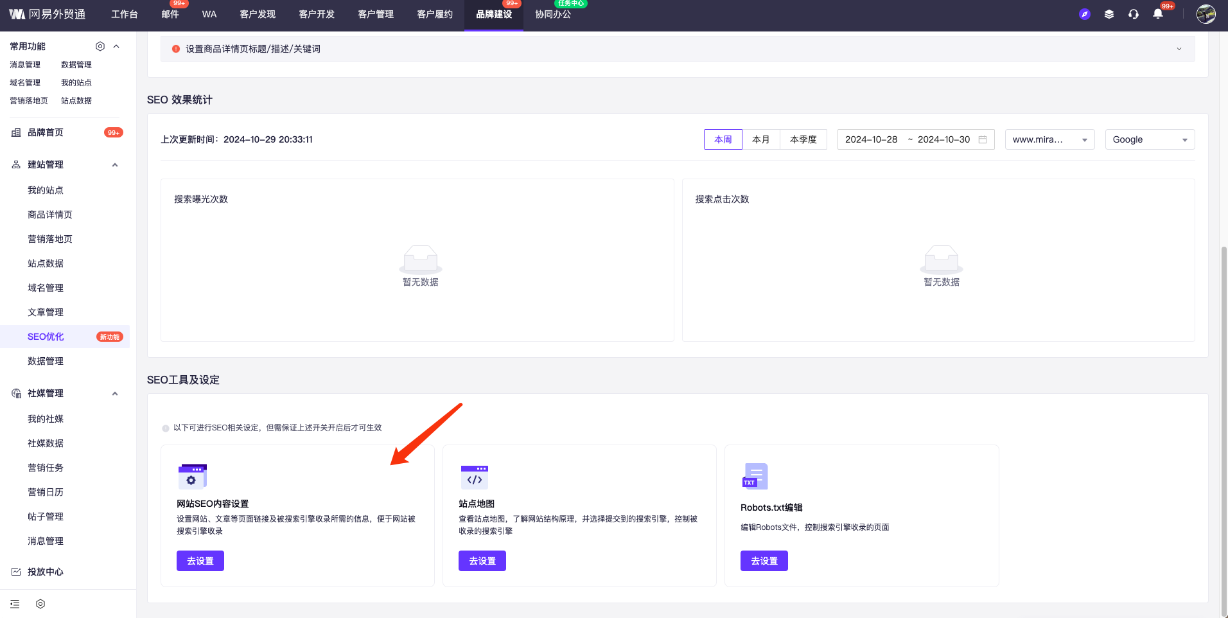Click 去设置 under 网站SEO内容设置

coord(200,561)
